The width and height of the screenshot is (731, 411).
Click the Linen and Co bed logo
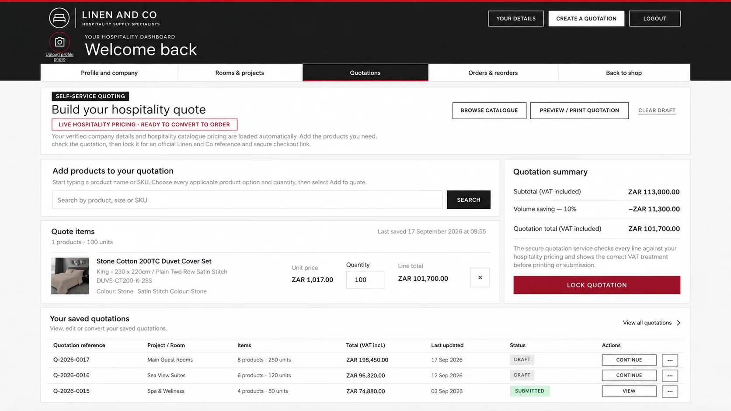pyautogui.click(x=59, y=18)
